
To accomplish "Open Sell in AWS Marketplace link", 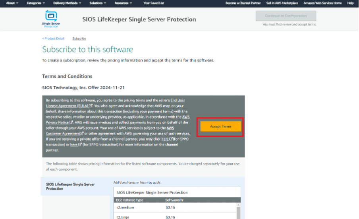I will (282, 3).
